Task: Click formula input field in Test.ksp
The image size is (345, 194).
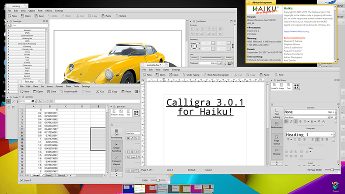Action: click(97, 101)
